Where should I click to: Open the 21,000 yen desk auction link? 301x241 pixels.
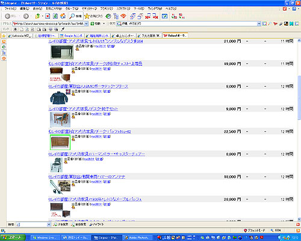coord(96,41)
